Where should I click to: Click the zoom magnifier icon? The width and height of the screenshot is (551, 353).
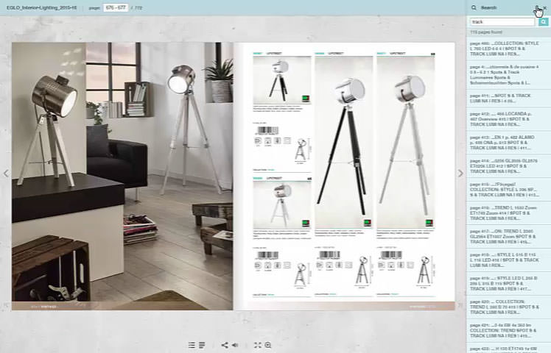268,345
